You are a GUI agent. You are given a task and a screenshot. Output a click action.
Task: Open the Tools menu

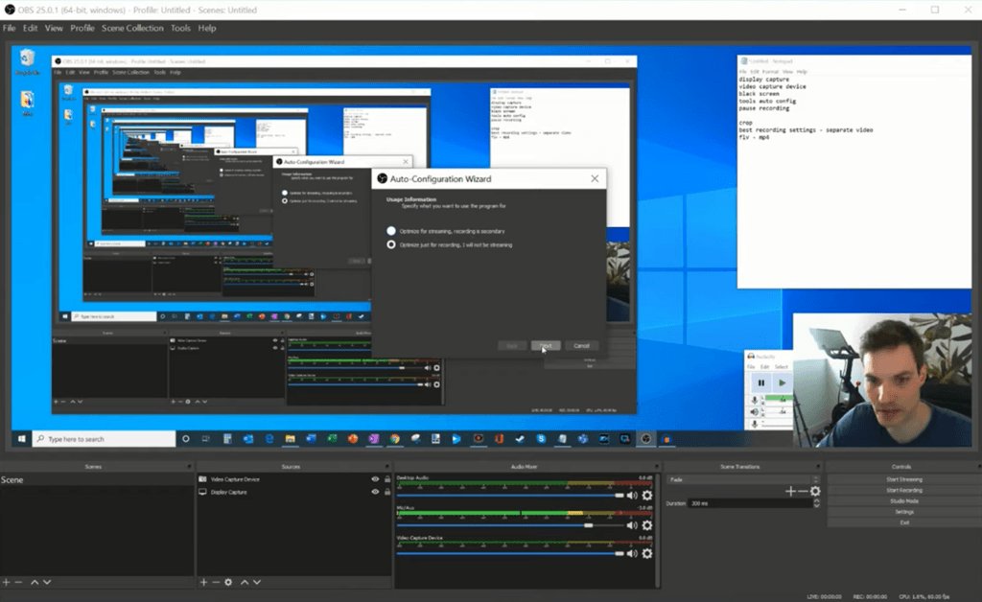click(180, 28)
